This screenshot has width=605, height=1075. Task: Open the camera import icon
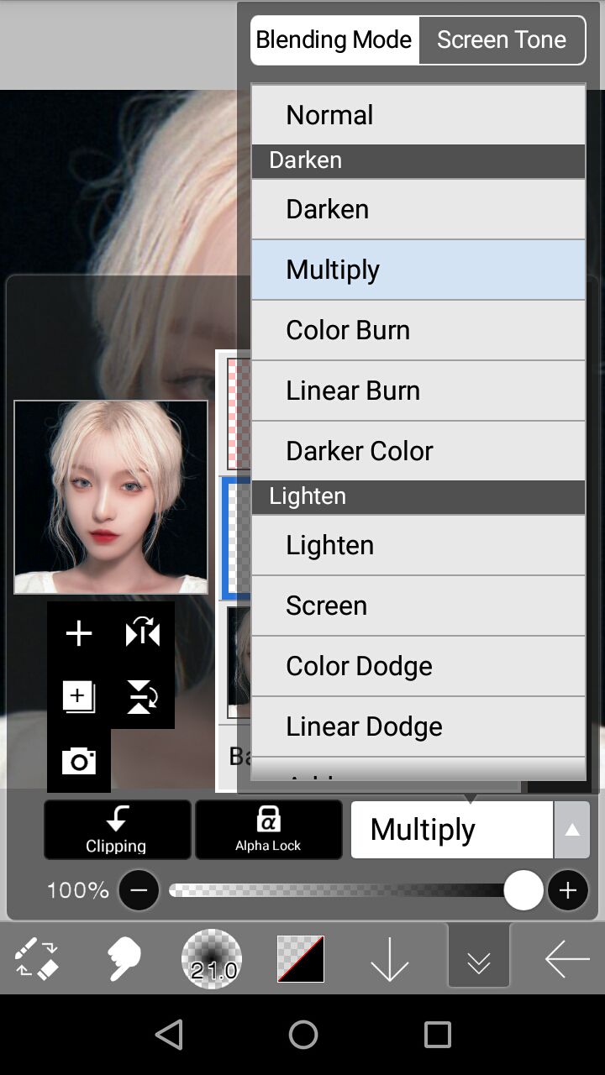(79, 761)
